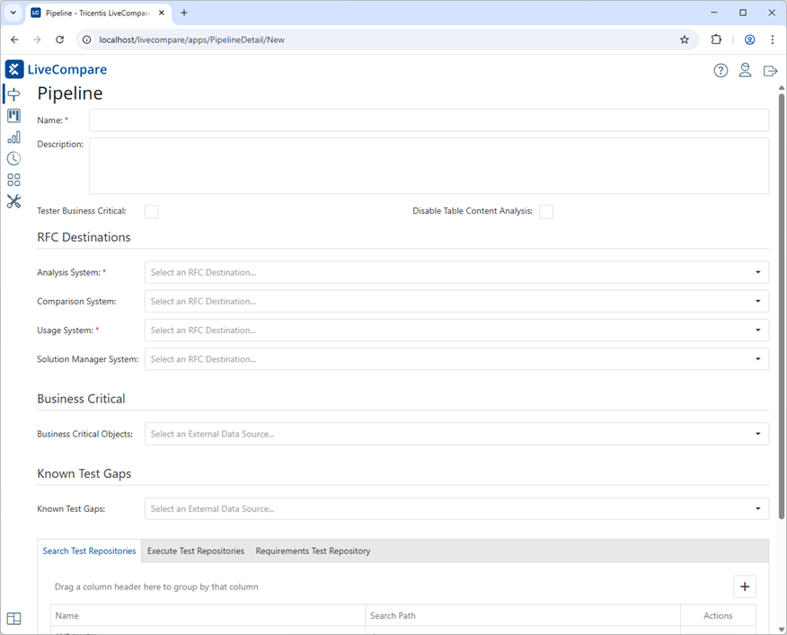Open the clock history sidebar icon
Image resolution: width=787 pixels, height=635 pixels.
coord(14,159)
